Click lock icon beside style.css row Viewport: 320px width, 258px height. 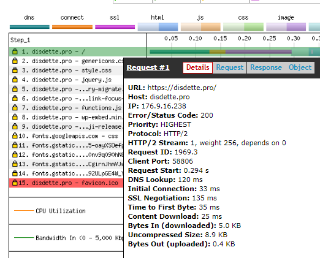pos(15,70)
